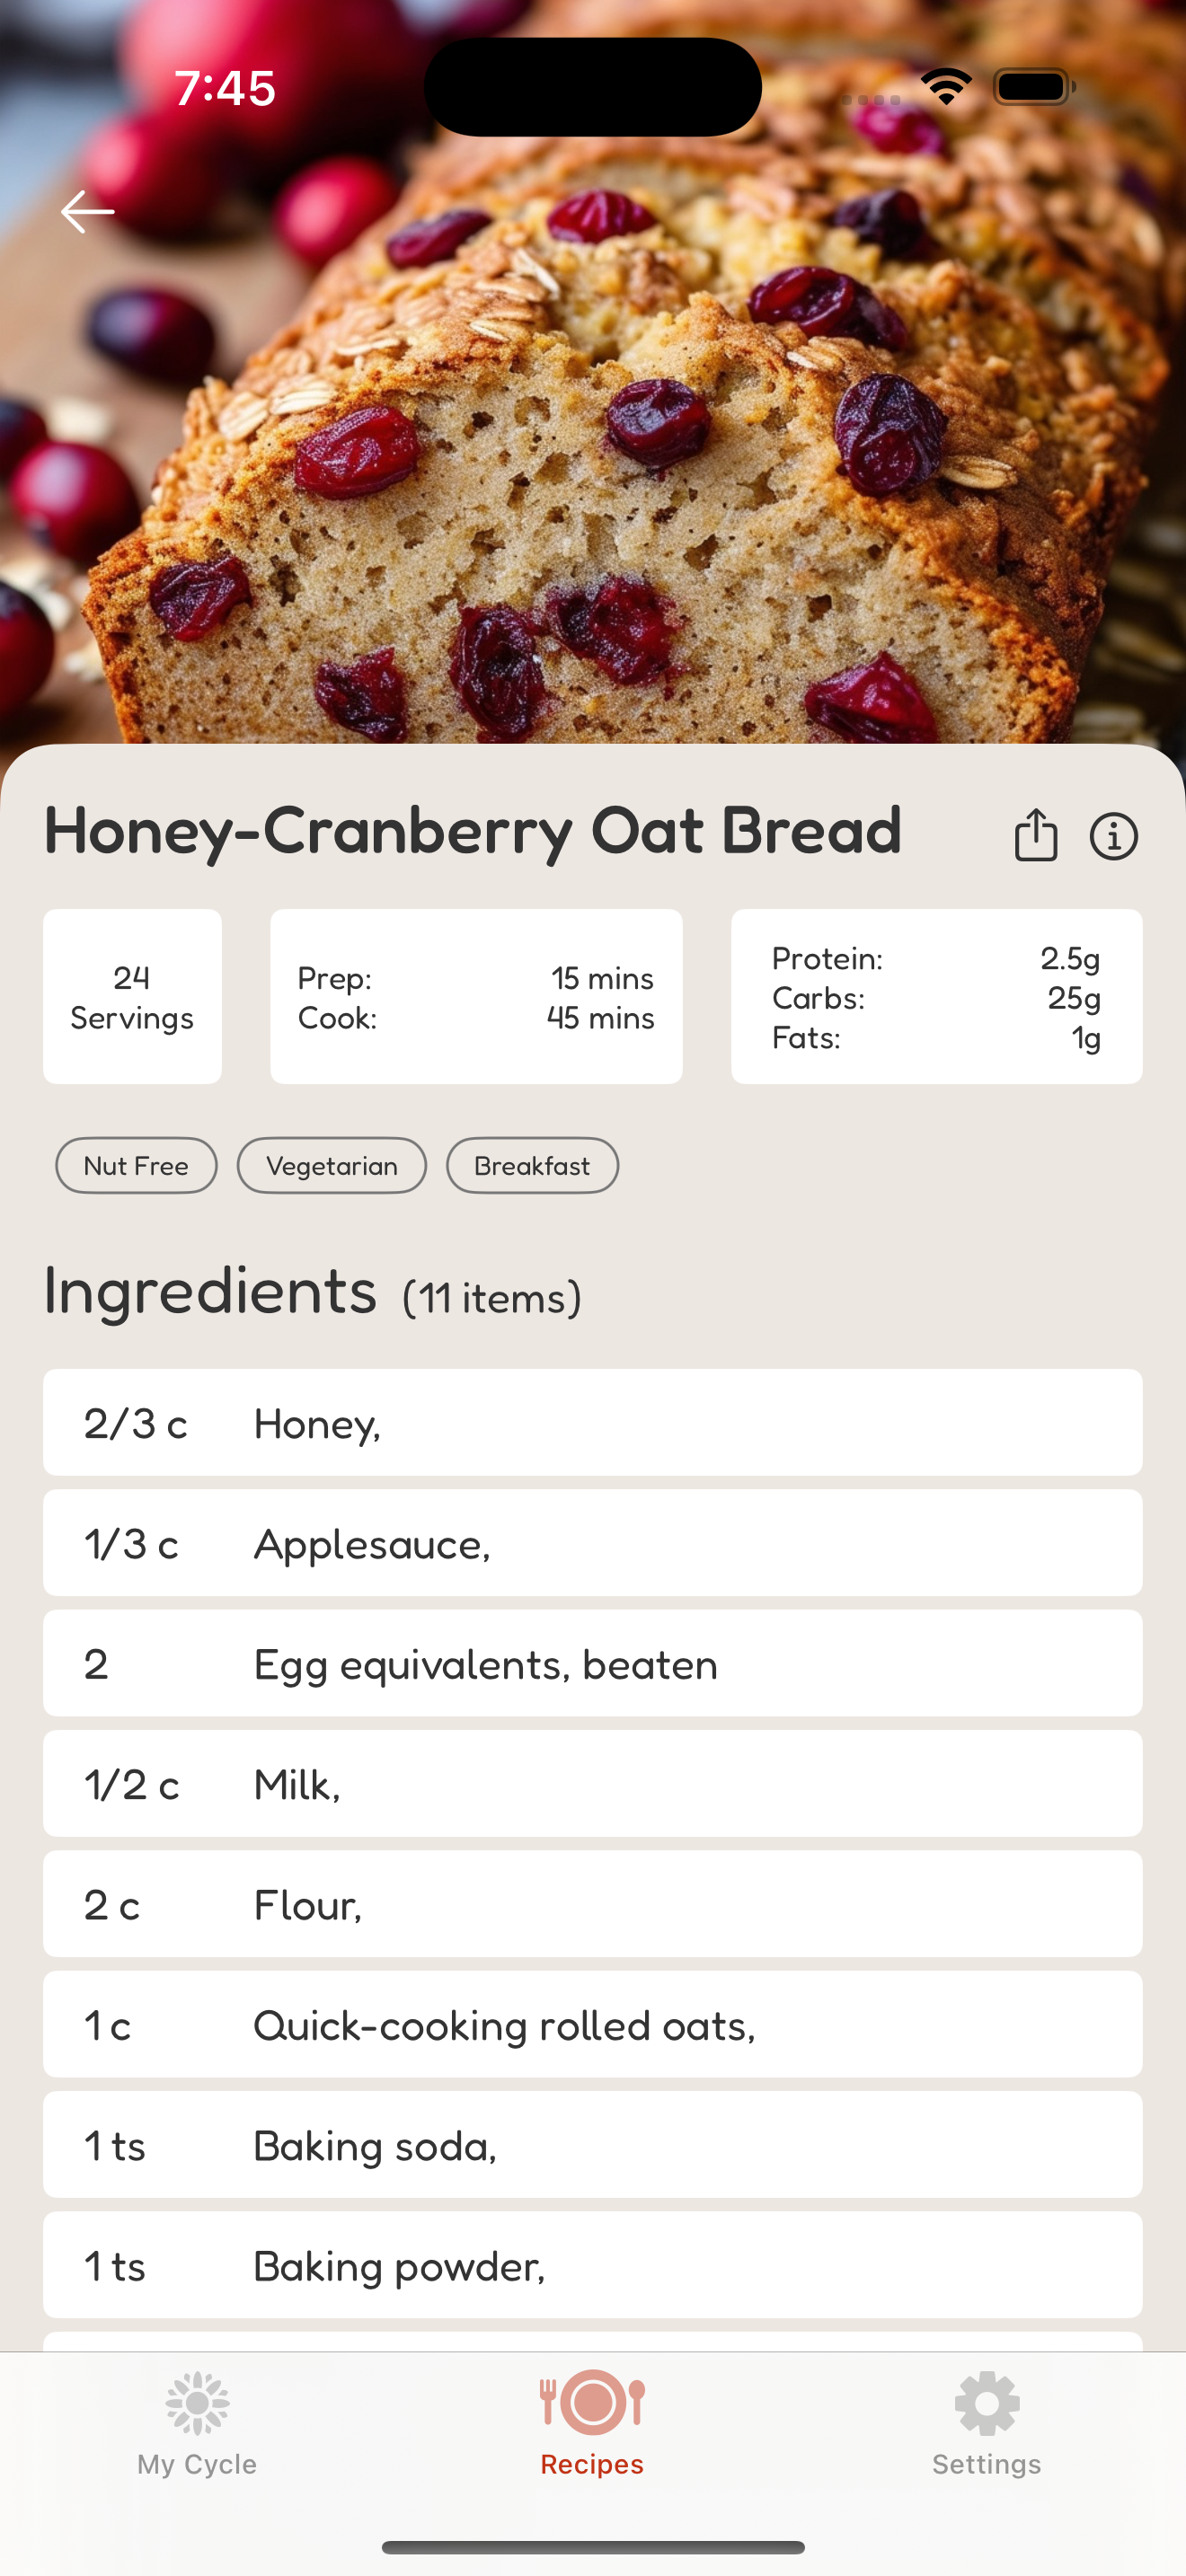The image size is (1186, 2576).
Task: Open the share sheet icon
Action: 1035,834
